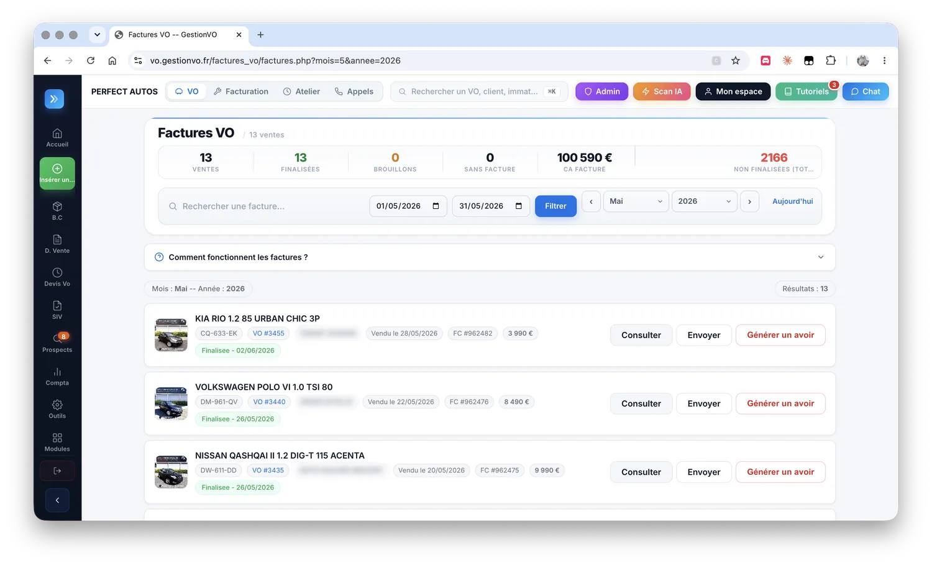Click Générer un avoir for KIA RIO

(x=780, y=335)
